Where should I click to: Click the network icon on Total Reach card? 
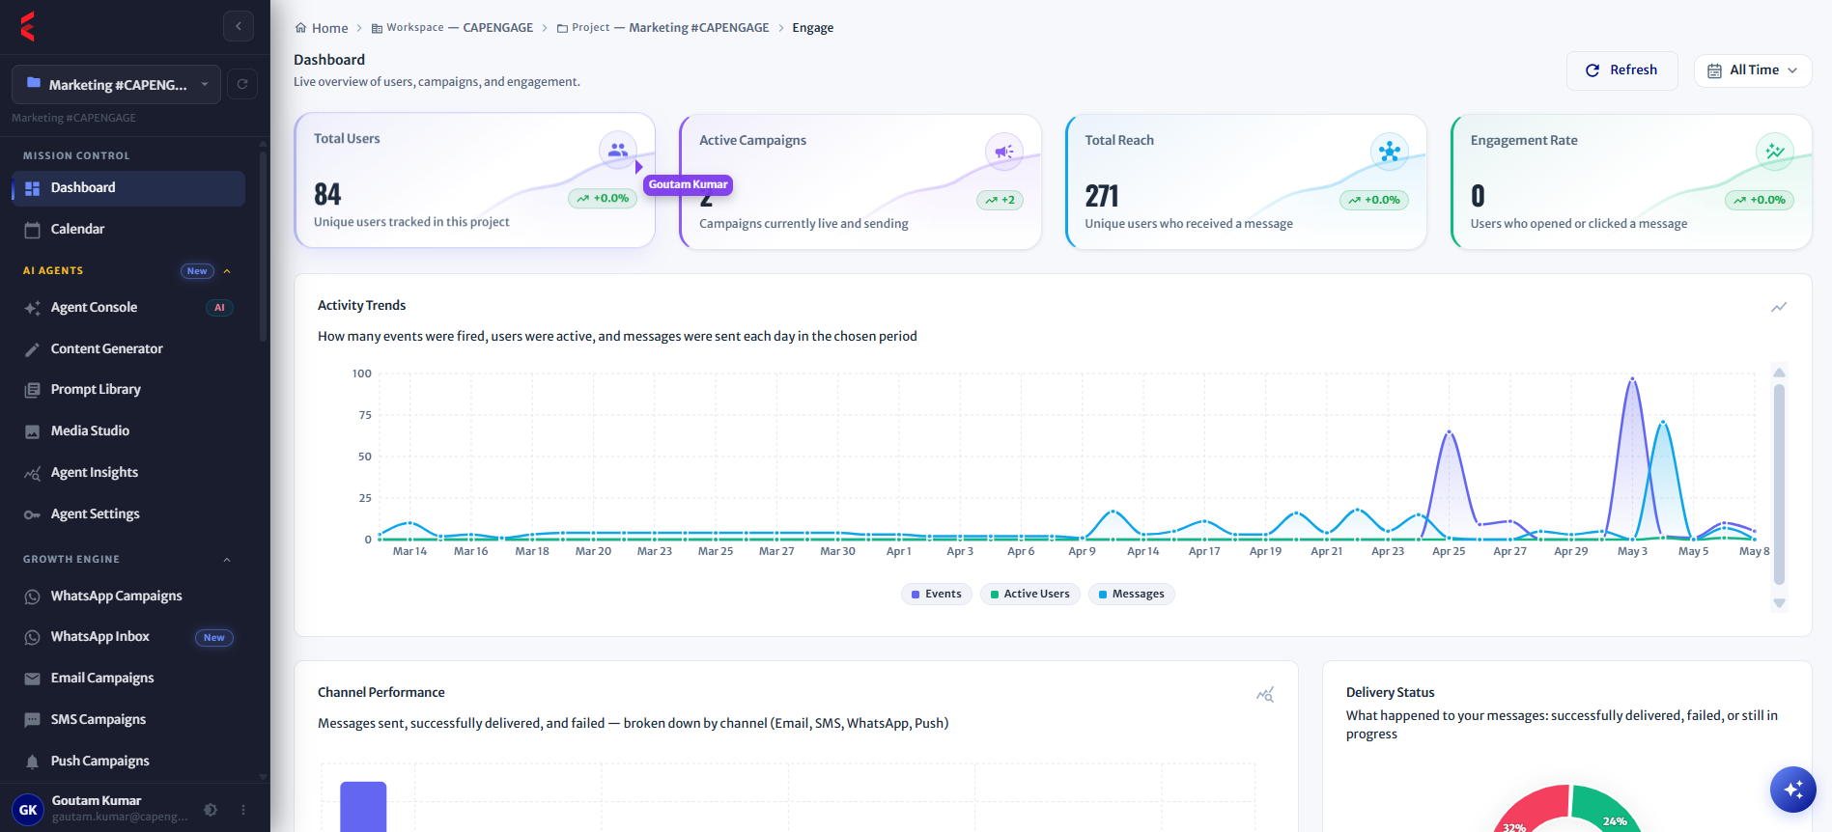[x=1390, y=152]
